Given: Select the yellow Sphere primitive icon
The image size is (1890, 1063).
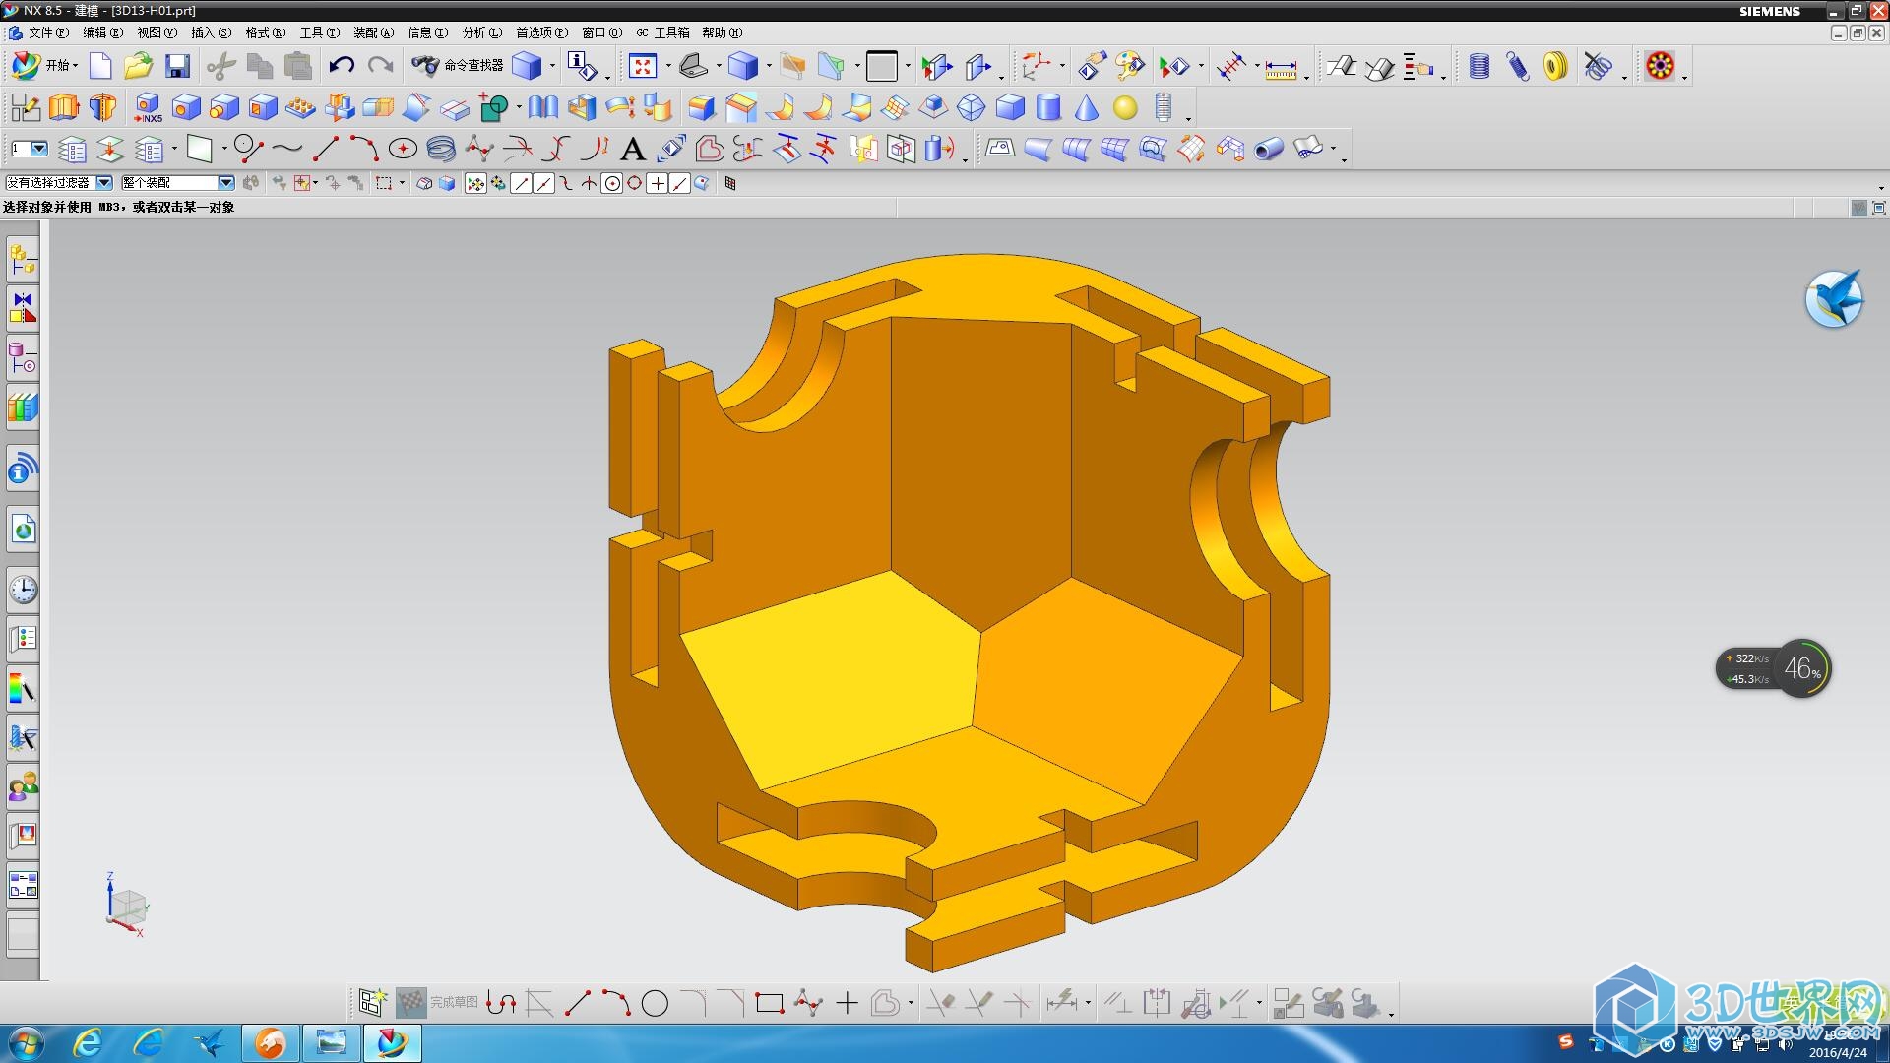Looking at the screenshot, I should 1125,107.
